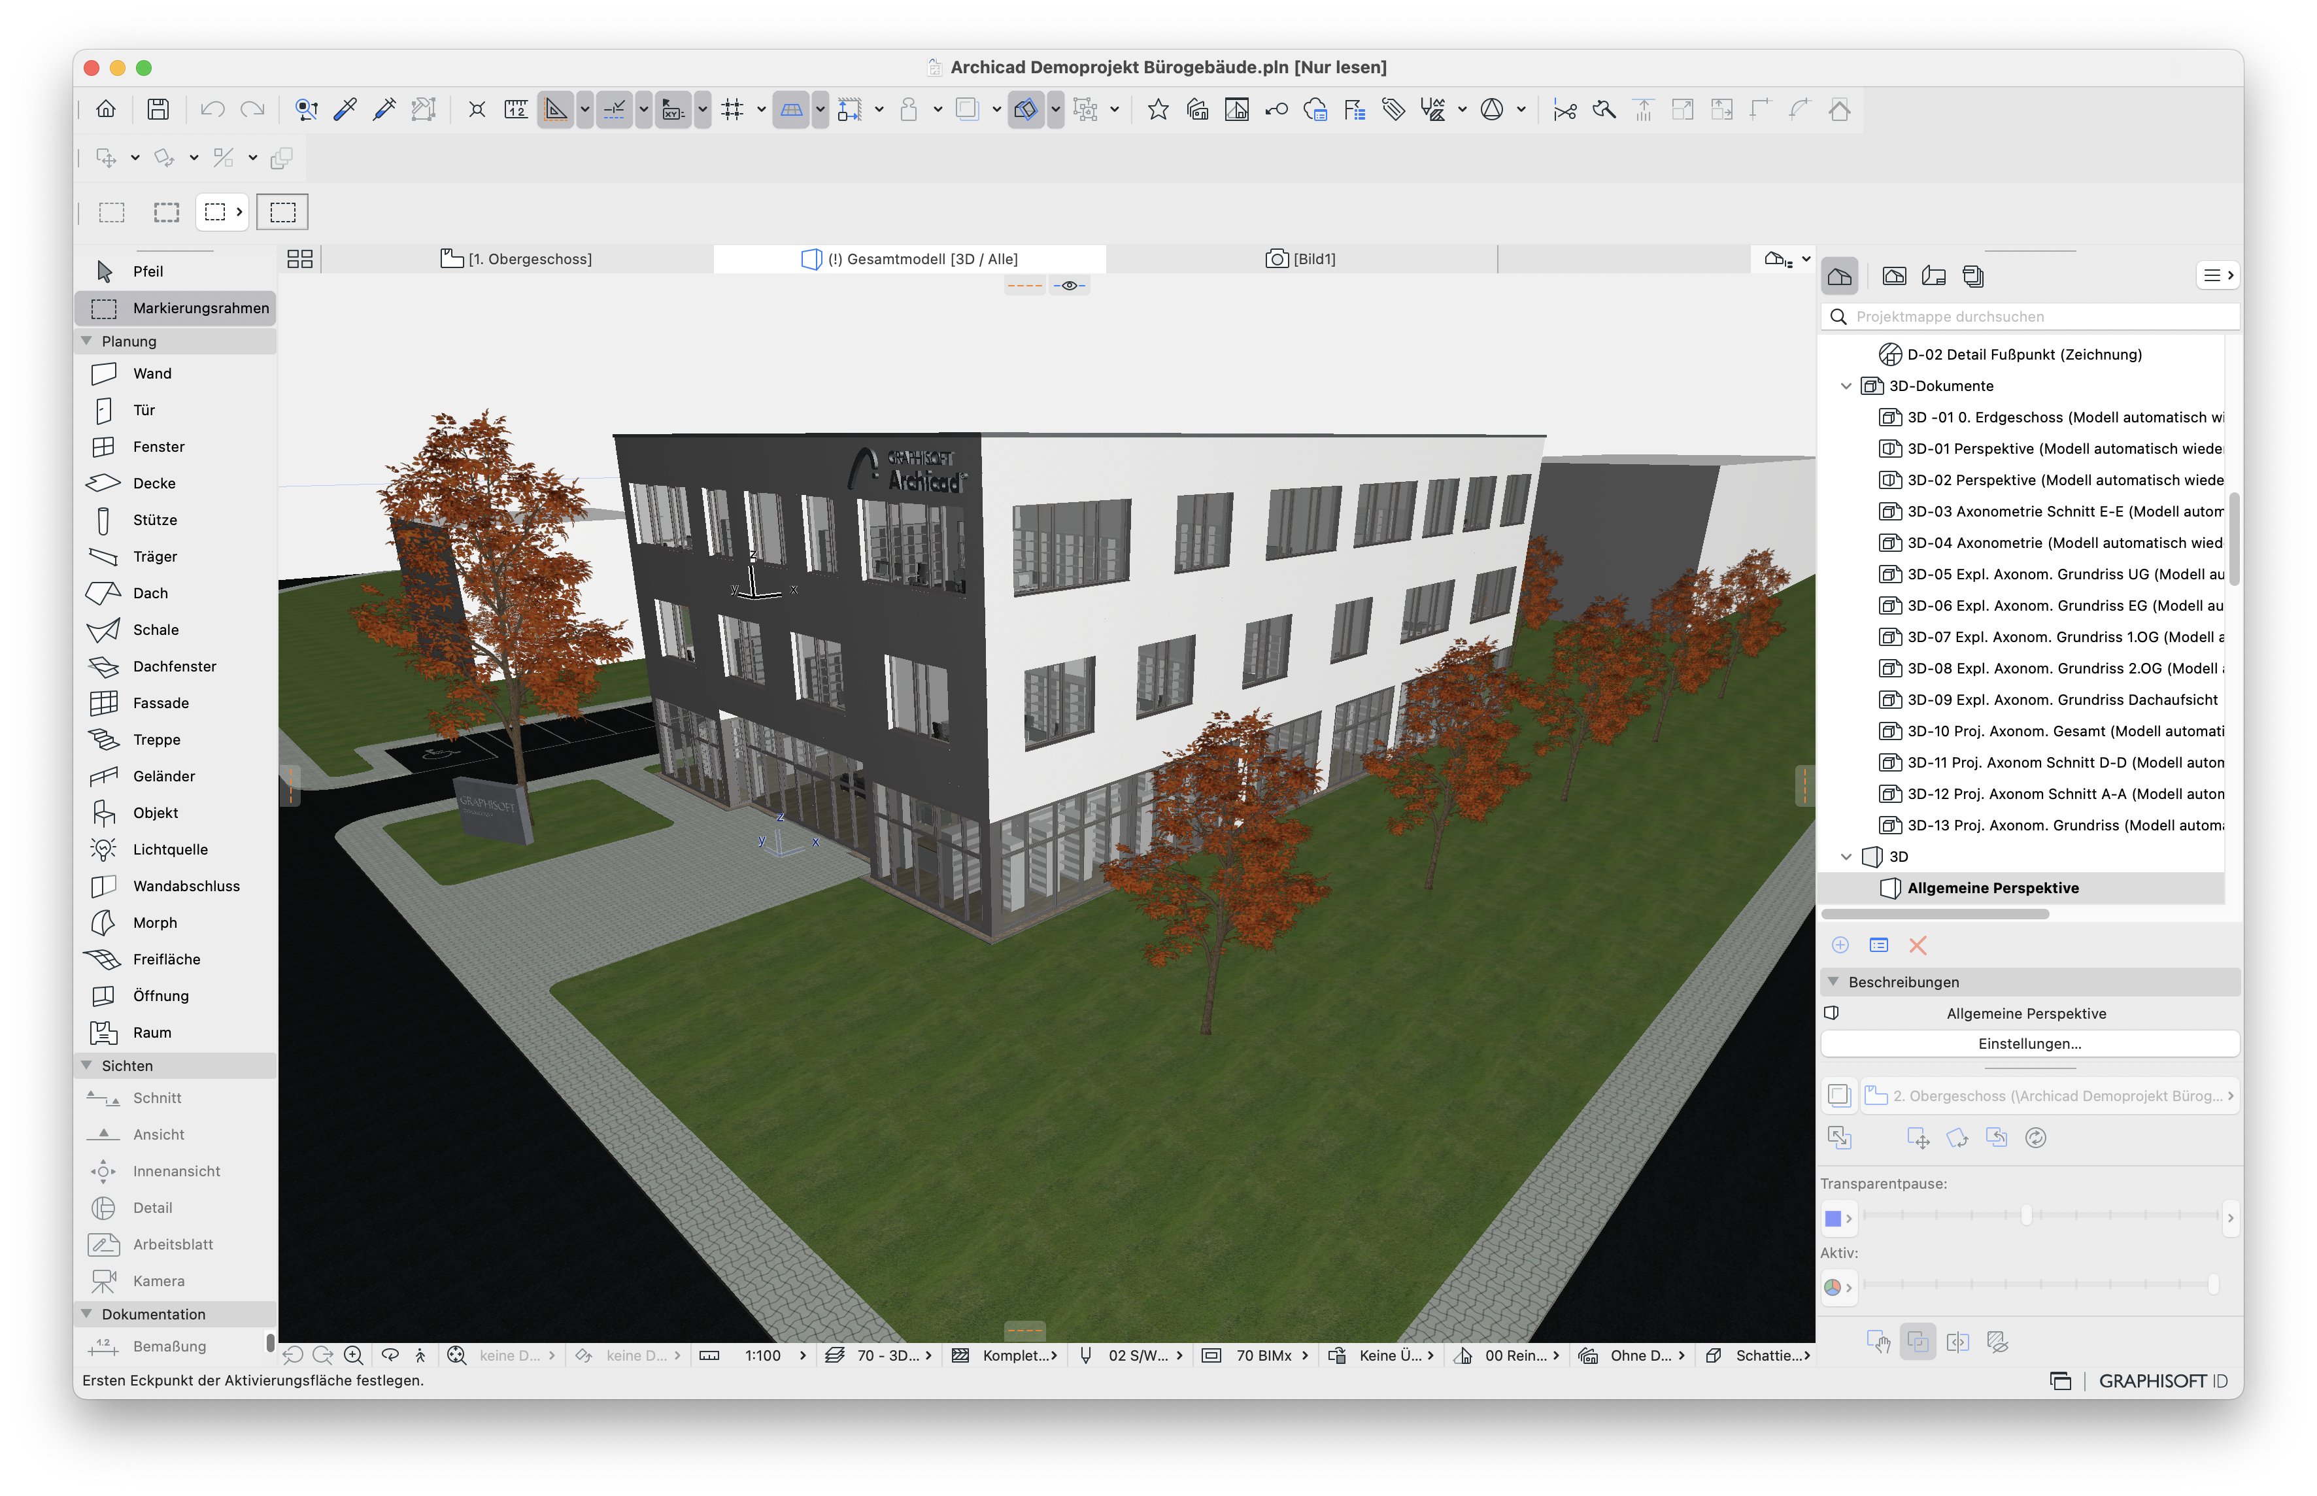The height and width of the screenshot is (1496, 2317).
Task: Select the Fassade tool
Action: coord(175,702)
